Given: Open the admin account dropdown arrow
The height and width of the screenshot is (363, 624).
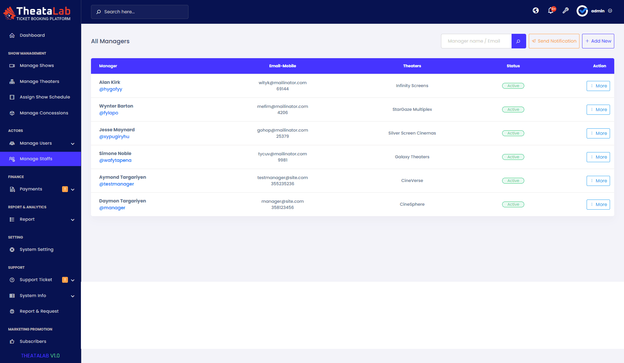Looking at the screenshot, I should pos(610,11).
